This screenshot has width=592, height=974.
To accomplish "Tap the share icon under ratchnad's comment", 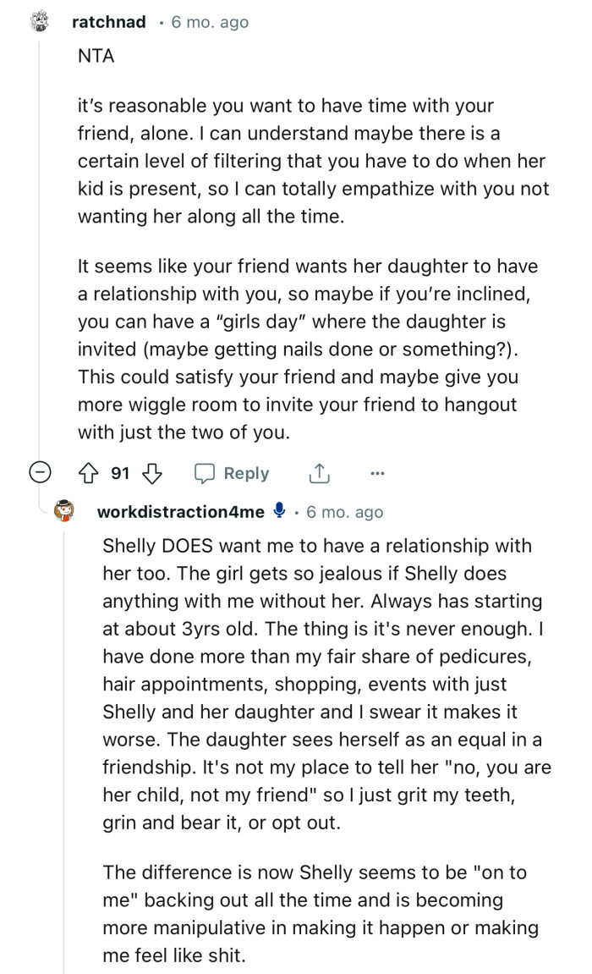I will point(319,474).
